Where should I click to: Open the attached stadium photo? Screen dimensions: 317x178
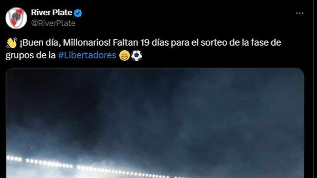click(155, 123)
